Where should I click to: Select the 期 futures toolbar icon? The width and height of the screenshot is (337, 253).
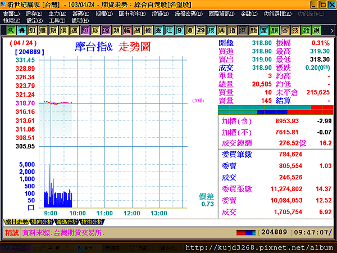pos(53,30)
